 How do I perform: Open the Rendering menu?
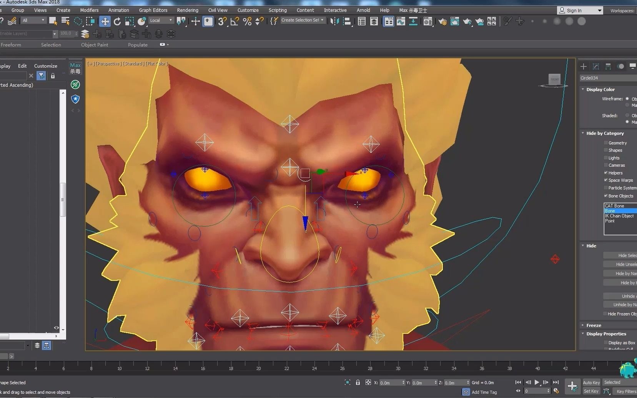click(x=188, y=10)
